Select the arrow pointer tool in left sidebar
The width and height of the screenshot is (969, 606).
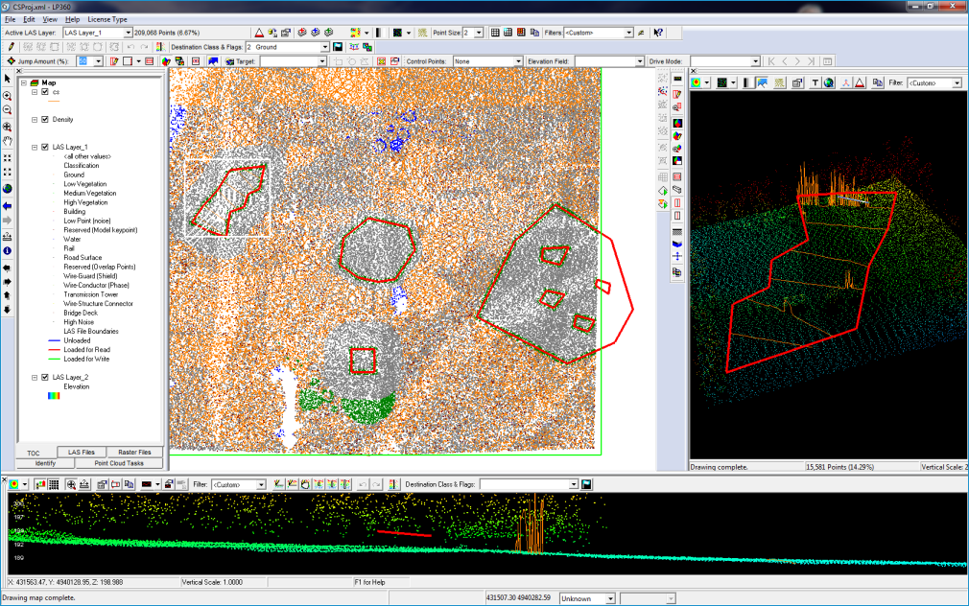tap(8, 79)
